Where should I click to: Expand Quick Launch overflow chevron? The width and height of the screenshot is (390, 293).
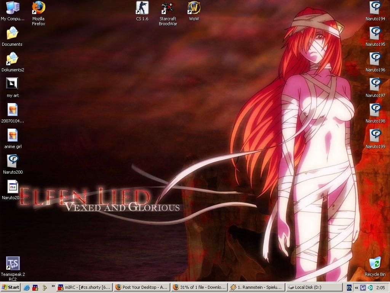pyautogui.click(x=53, y=286)
